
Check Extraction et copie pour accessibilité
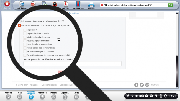(25, 55)
